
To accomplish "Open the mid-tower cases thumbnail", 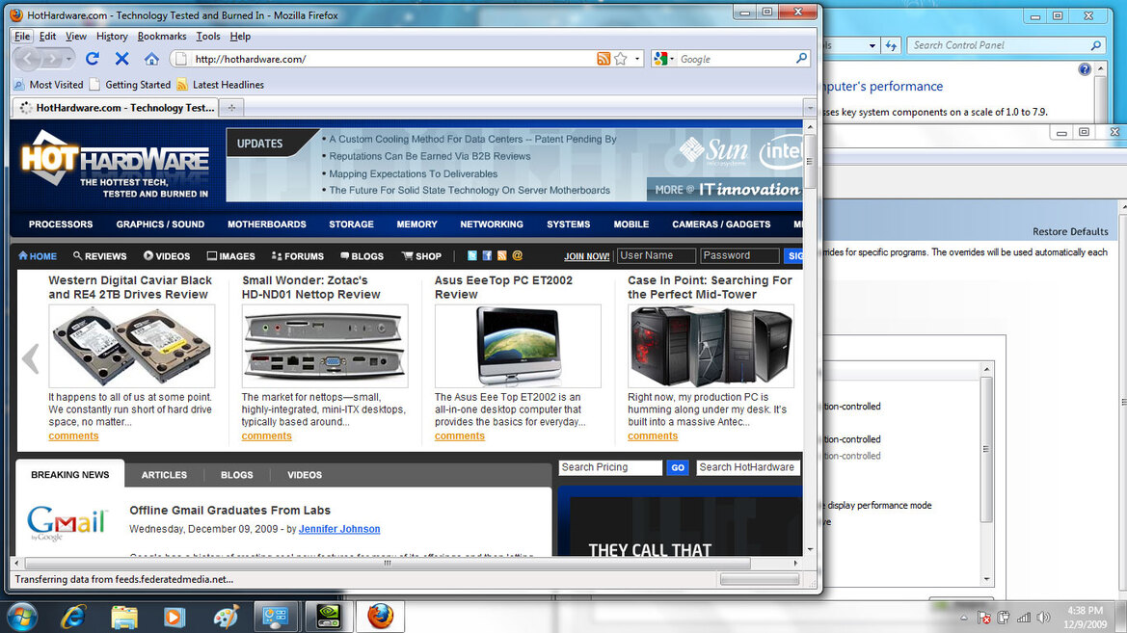I will pos(711,346).
